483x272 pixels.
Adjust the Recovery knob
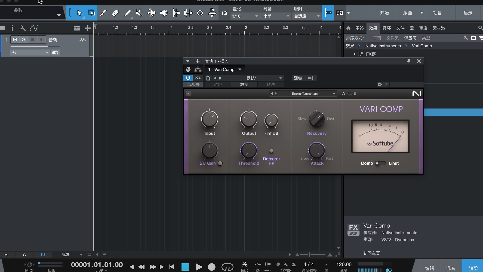coord(316,119)
